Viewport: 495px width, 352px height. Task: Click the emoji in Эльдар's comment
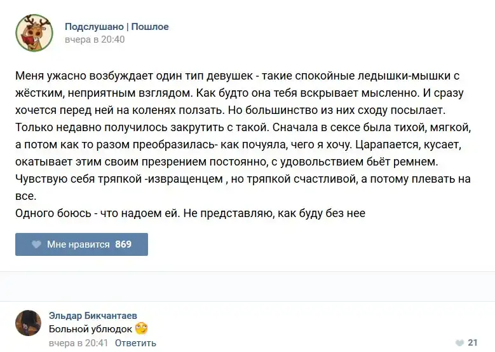141,329
